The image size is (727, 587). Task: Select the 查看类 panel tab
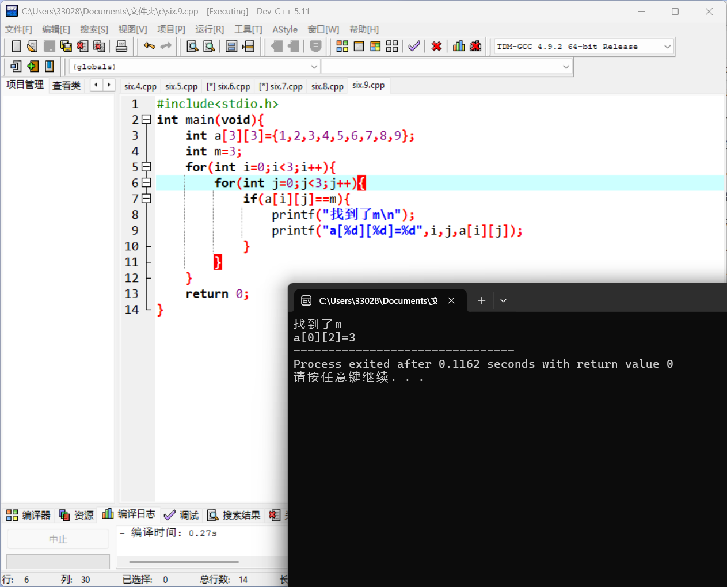tap(67, 86)
